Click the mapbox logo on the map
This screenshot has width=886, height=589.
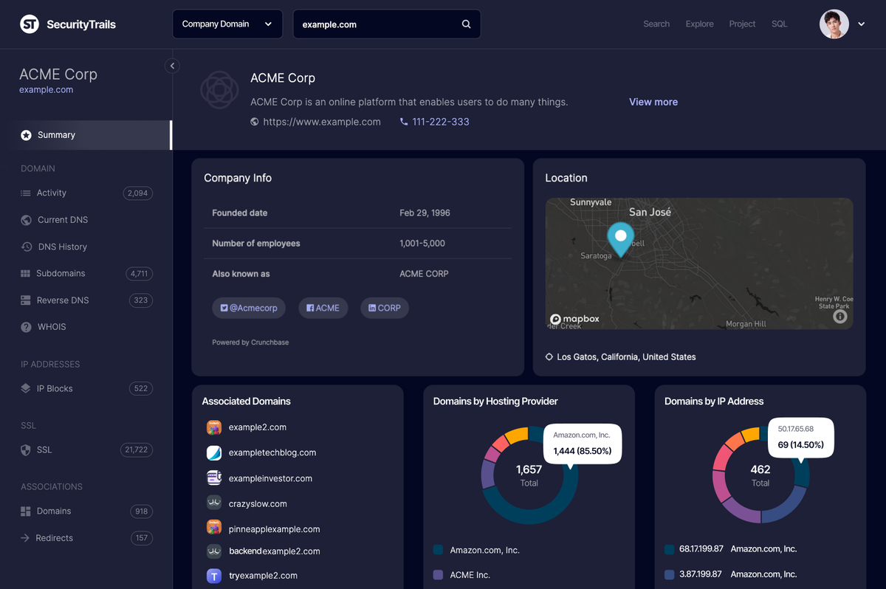[x=575, y=319]
